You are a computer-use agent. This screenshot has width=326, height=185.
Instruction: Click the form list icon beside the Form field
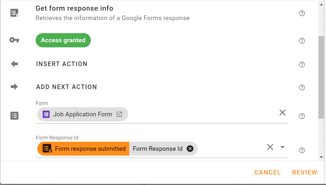pyautogui.click(x=14, y=116)
